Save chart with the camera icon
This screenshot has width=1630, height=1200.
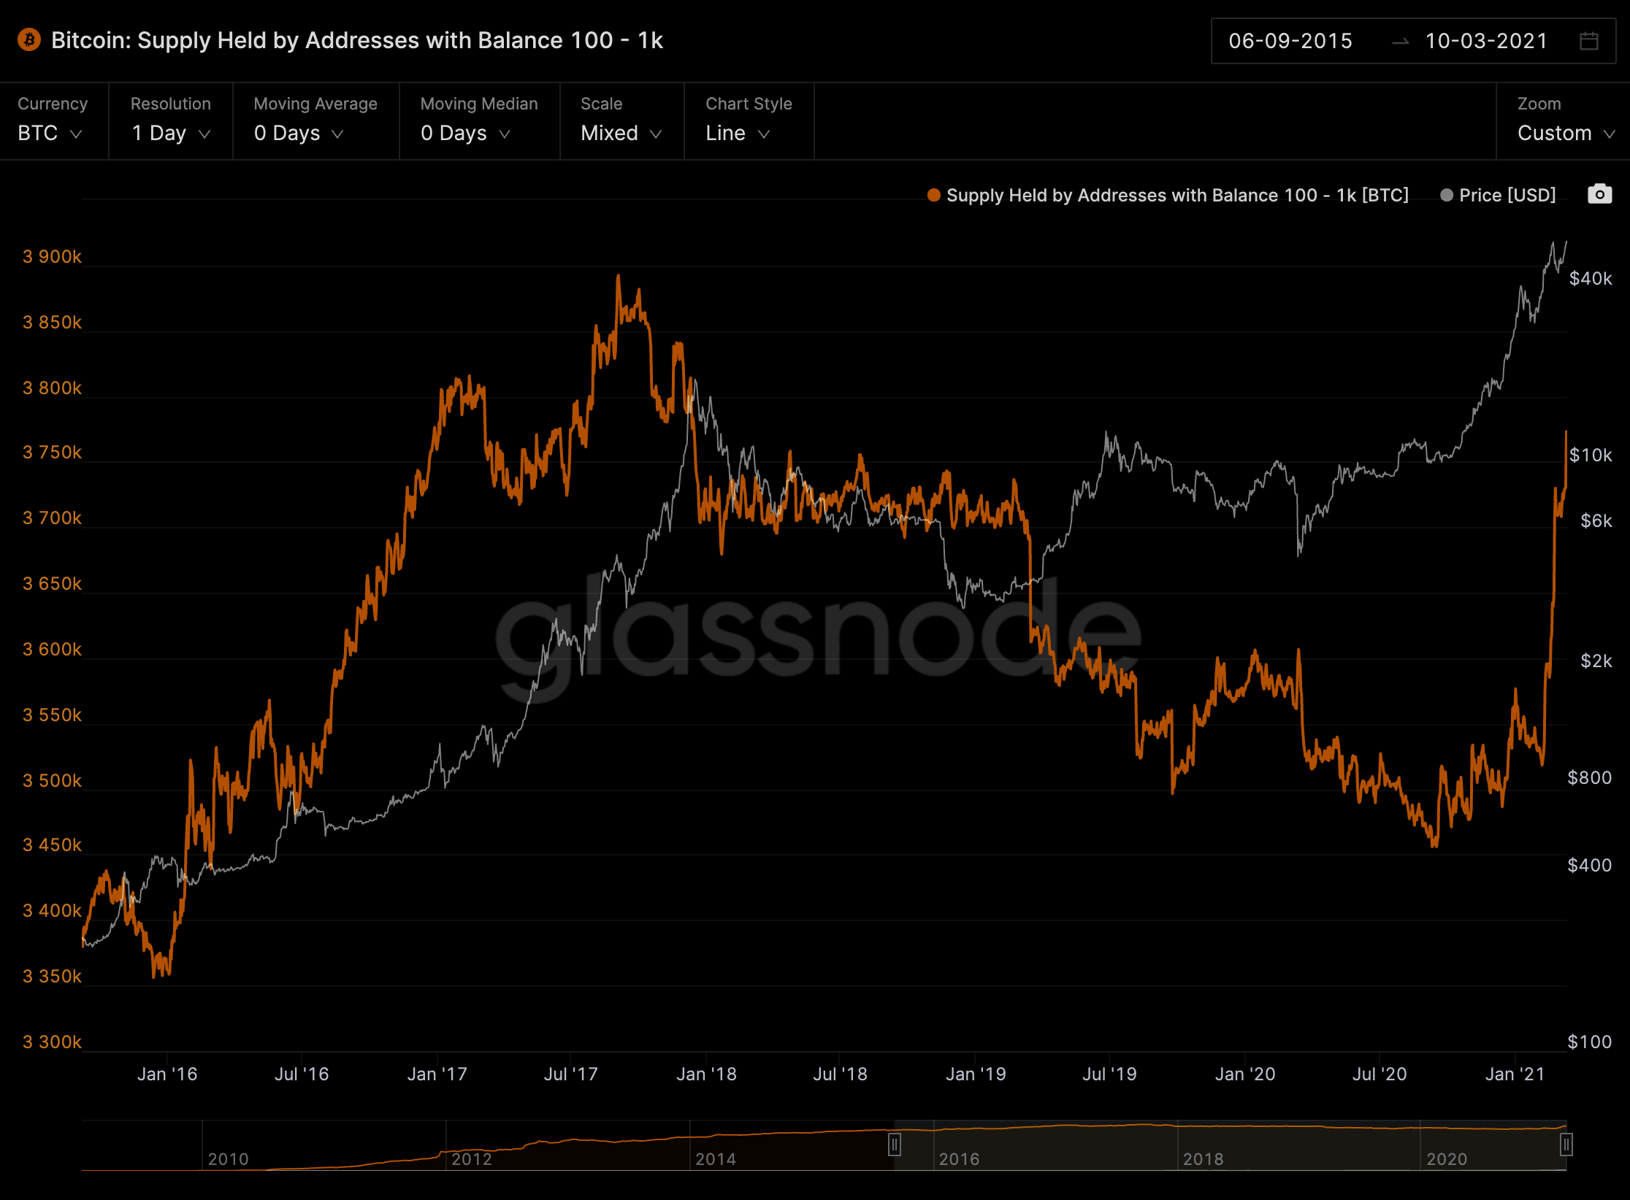coord(1599,194)
